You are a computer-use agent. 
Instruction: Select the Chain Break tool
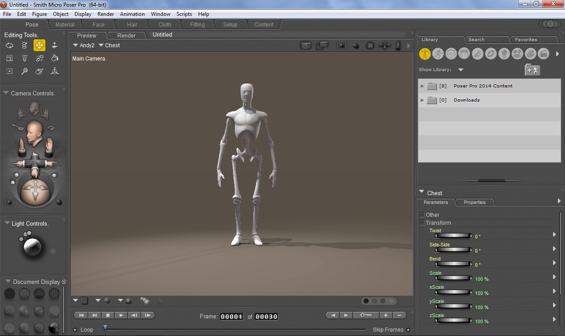(x=40, y=58)
